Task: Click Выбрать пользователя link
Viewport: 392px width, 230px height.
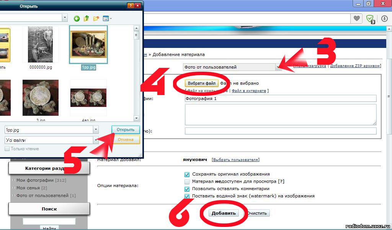Action: pos(235,160)
